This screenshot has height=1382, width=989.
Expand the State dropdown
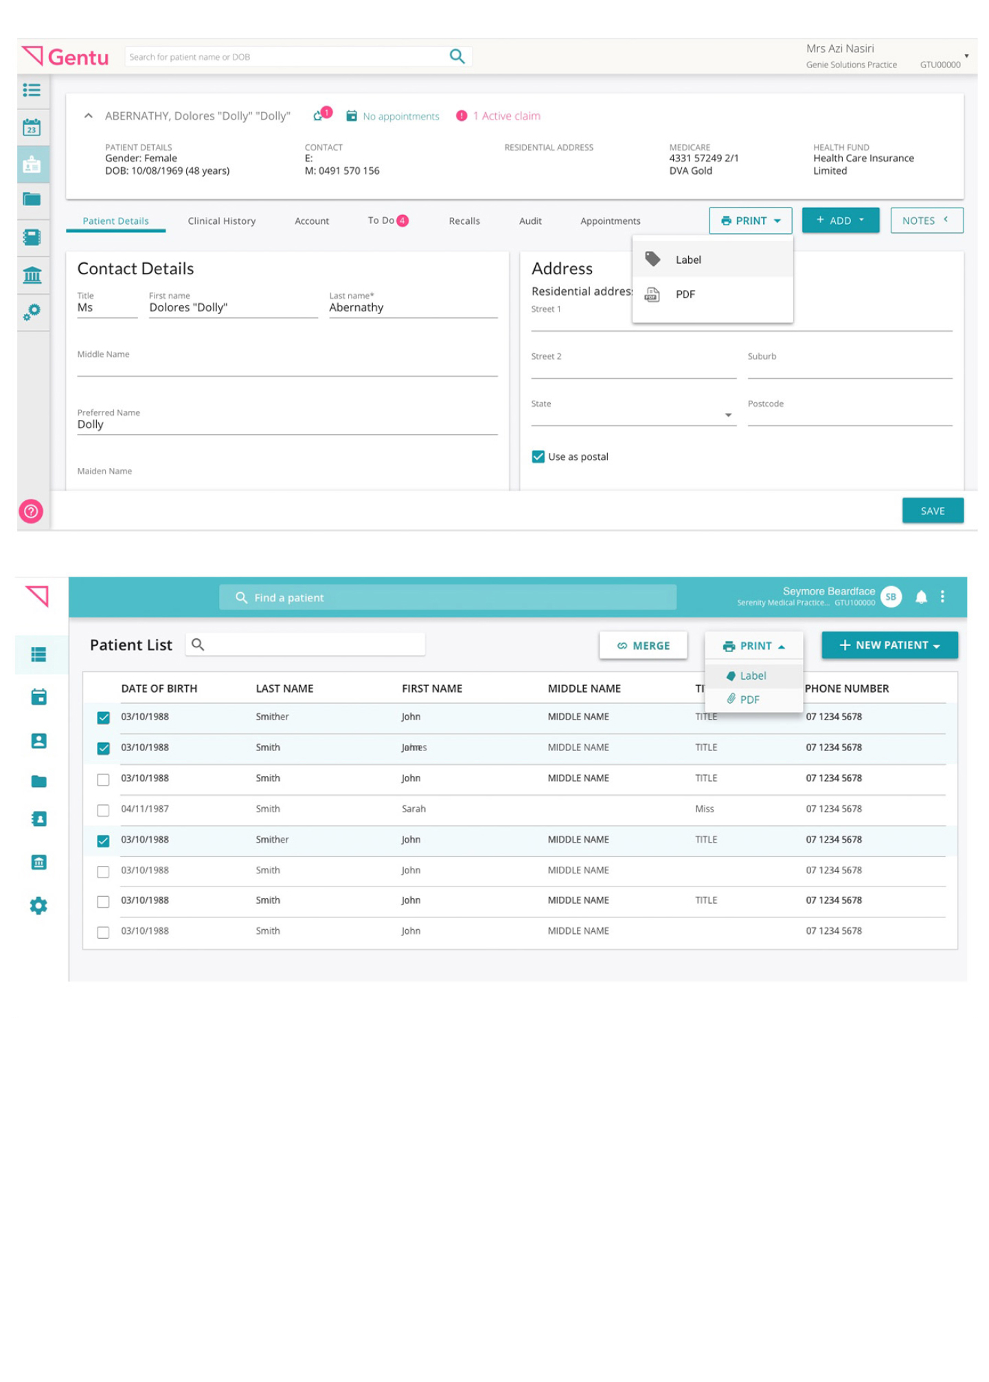click(x=728, y=415)
